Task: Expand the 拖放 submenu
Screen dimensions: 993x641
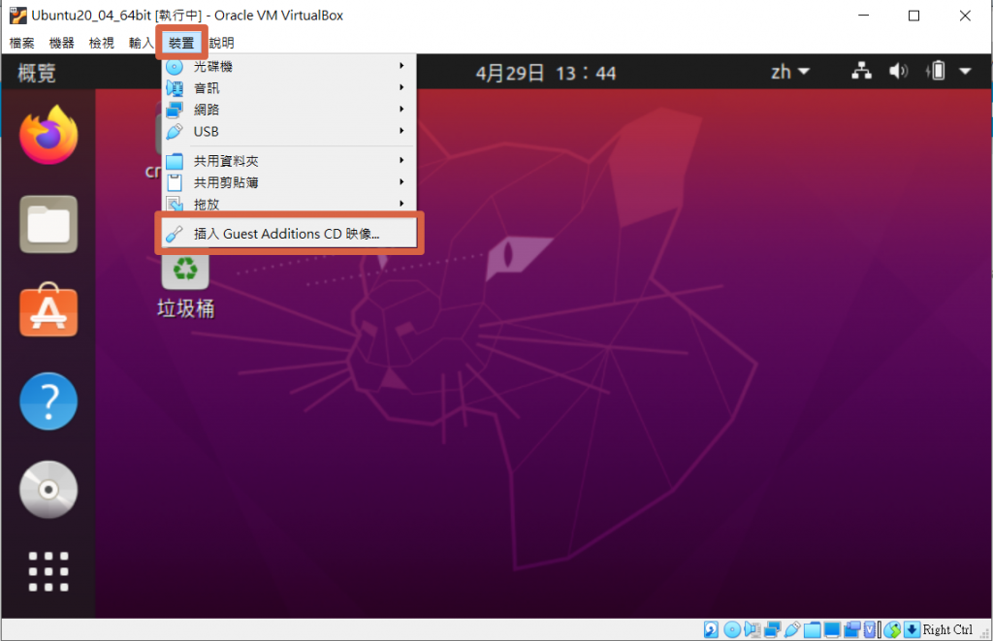Action: (289, 204)
